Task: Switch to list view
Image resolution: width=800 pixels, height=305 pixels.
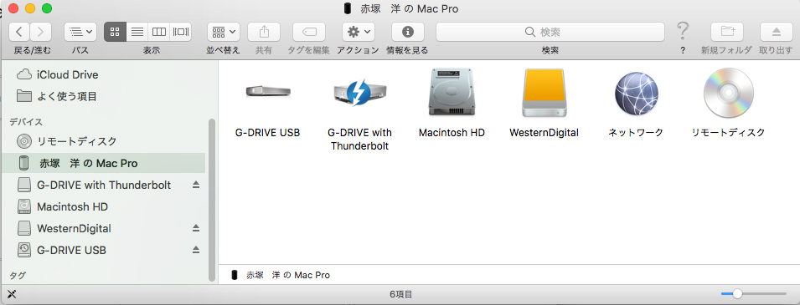Action: pyautogui.click(x=137, y=32)
